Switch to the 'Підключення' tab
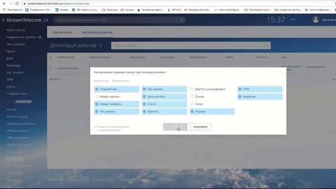 pyautogui.click(x=62, y=33)
